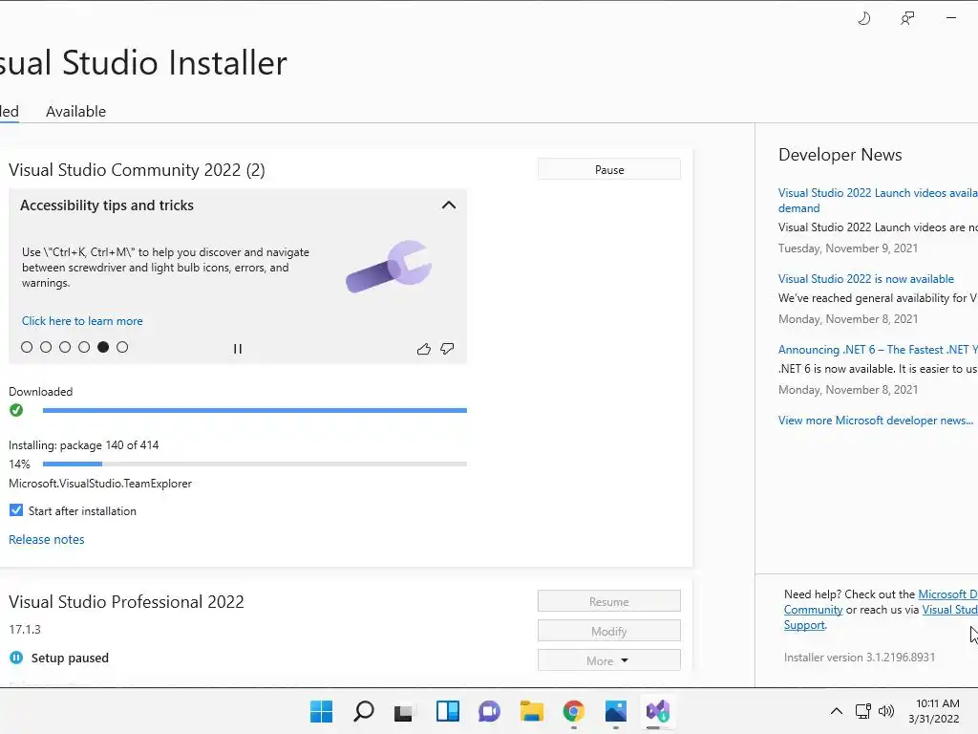The image size is (978, 734).
Task: Pause the tips carousel
Action: coord(238,349)
